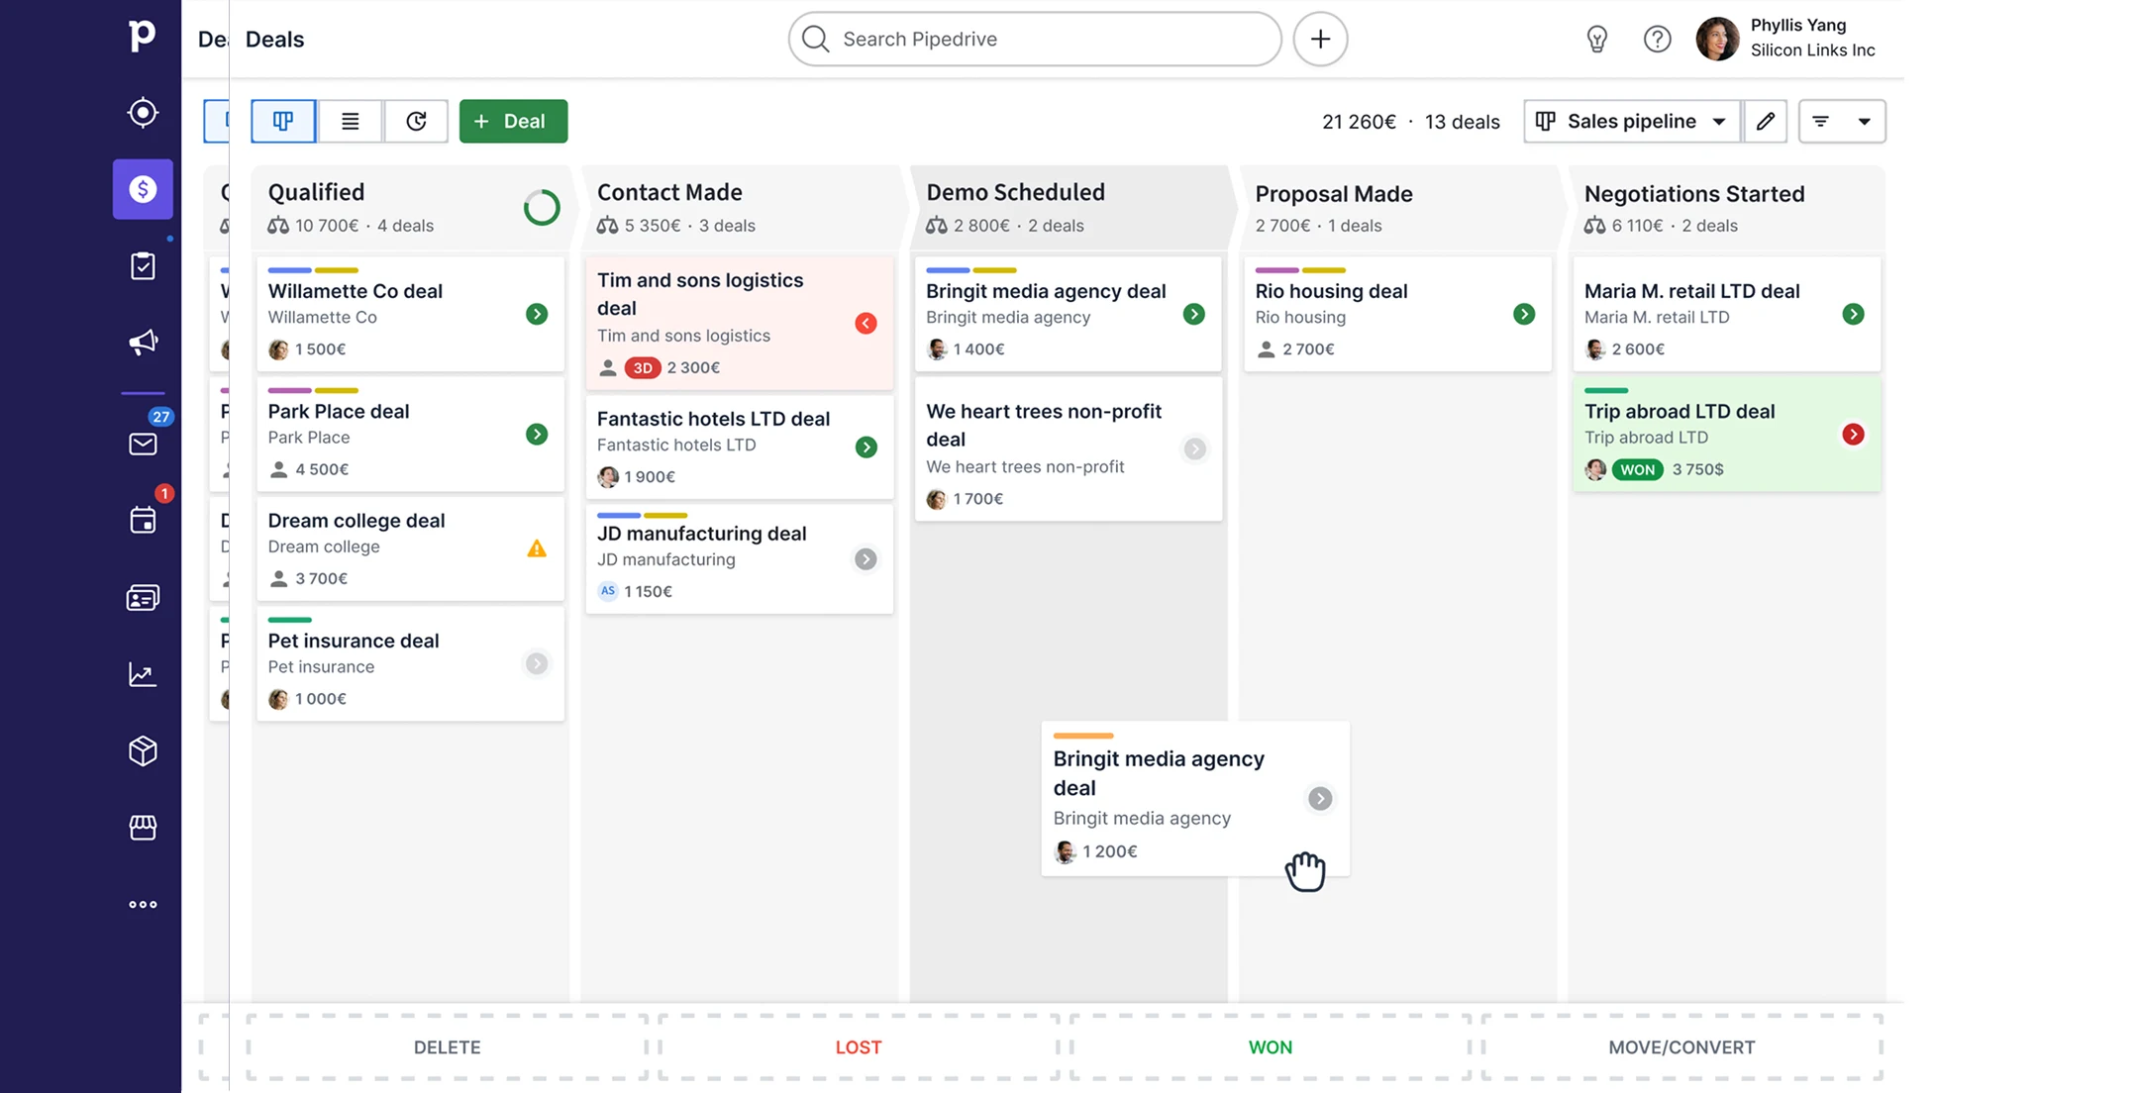Click color labels on Willamette Co deal
The width and height of the screenshot is (2139, 1093).
click(313, 270)
